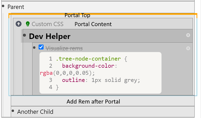This screenshot has width=201, height=118.
Task: Click the dark up-arrow icon beside Custom CSS
Action: 19,24
